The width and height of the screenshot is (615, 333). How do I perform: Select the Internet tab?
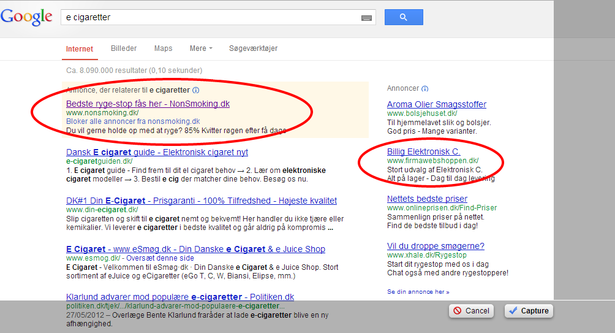(80, 48)
